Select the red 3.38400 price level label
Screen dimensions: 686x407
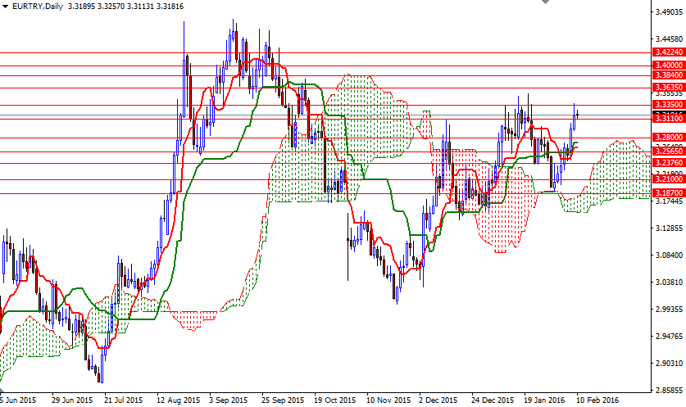(x=668, y=75)
